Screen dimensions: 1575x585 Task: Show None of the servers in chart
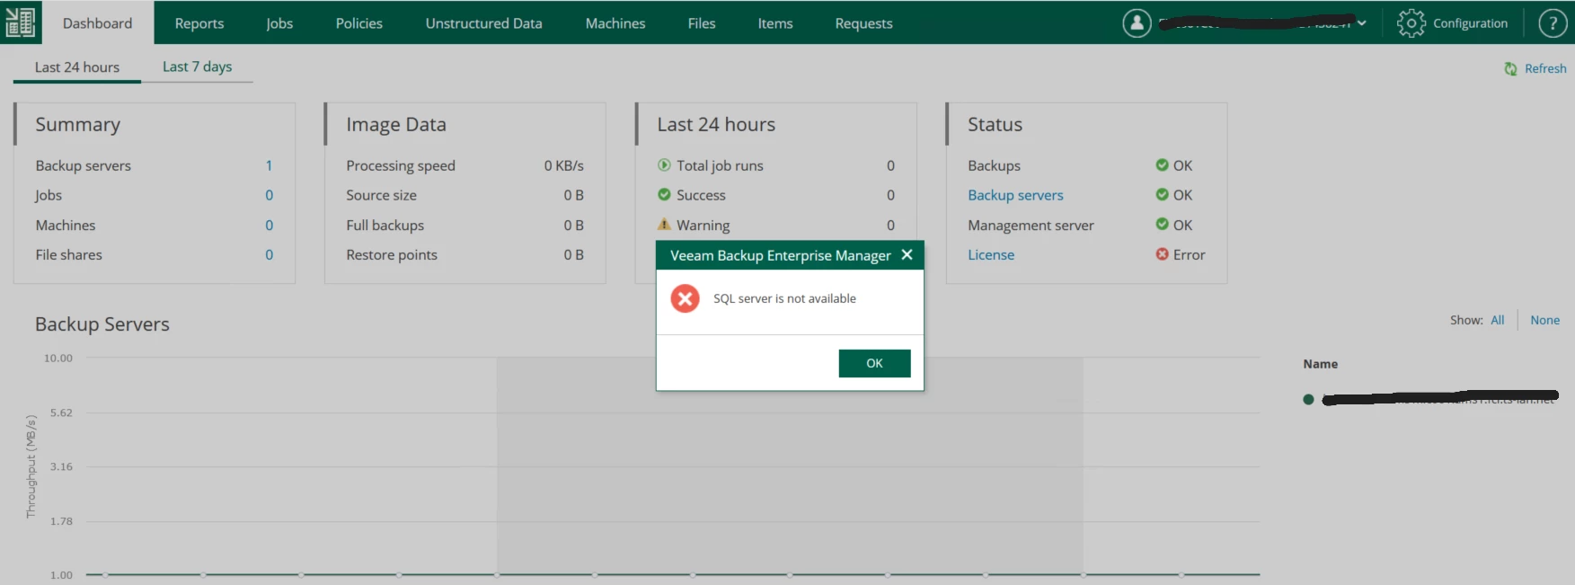[x=1544, y=320]
